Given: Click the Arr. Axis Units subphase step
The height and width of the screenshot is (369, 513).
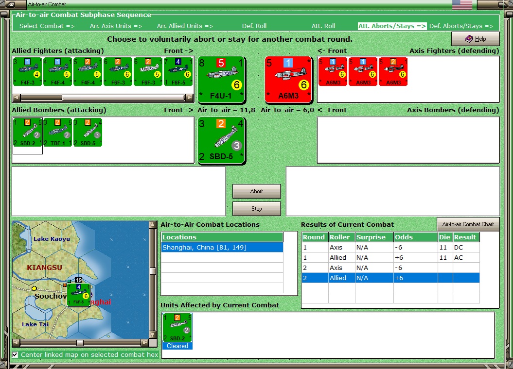Looking at the screenshot, I should 116,26.
